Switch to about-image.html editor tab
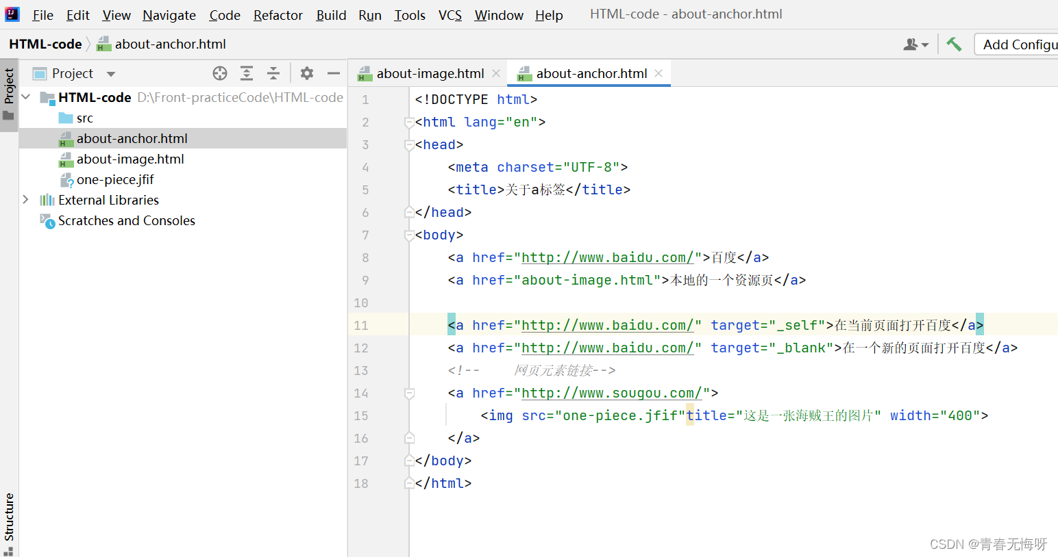The height and width of the screenshot is (557, 1058). click(x=430, y=73)
